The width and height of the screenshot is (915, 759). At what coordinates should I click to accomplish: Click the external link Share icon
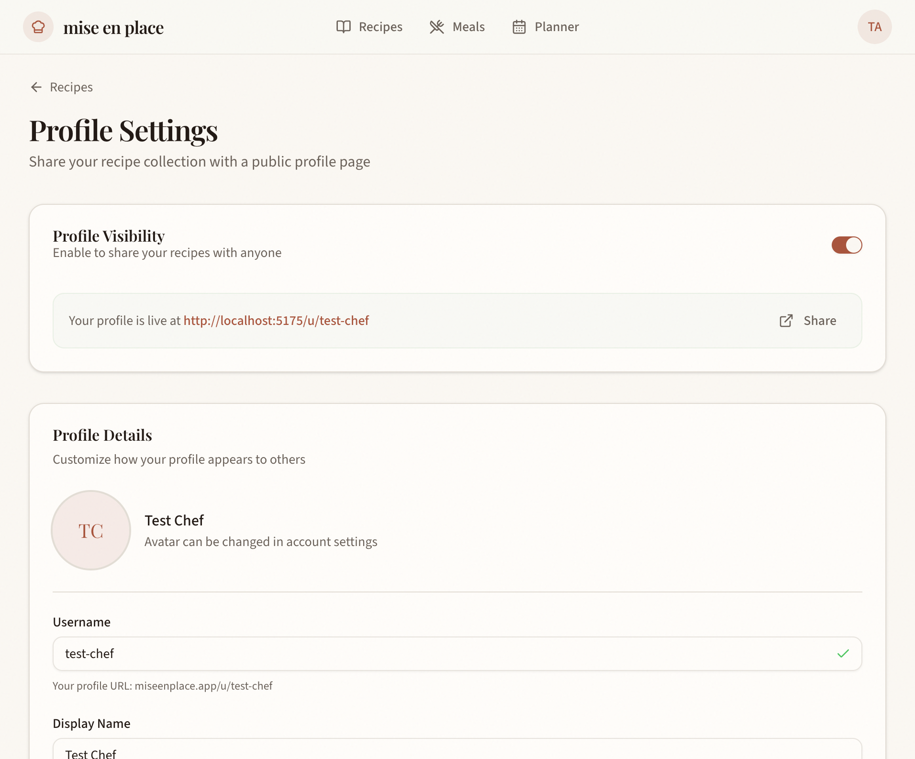[x=785, y=321]
